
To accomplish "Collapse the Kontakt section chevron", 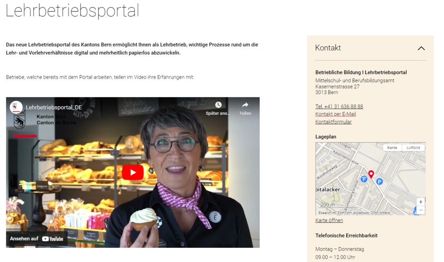I will pos(421,48).
